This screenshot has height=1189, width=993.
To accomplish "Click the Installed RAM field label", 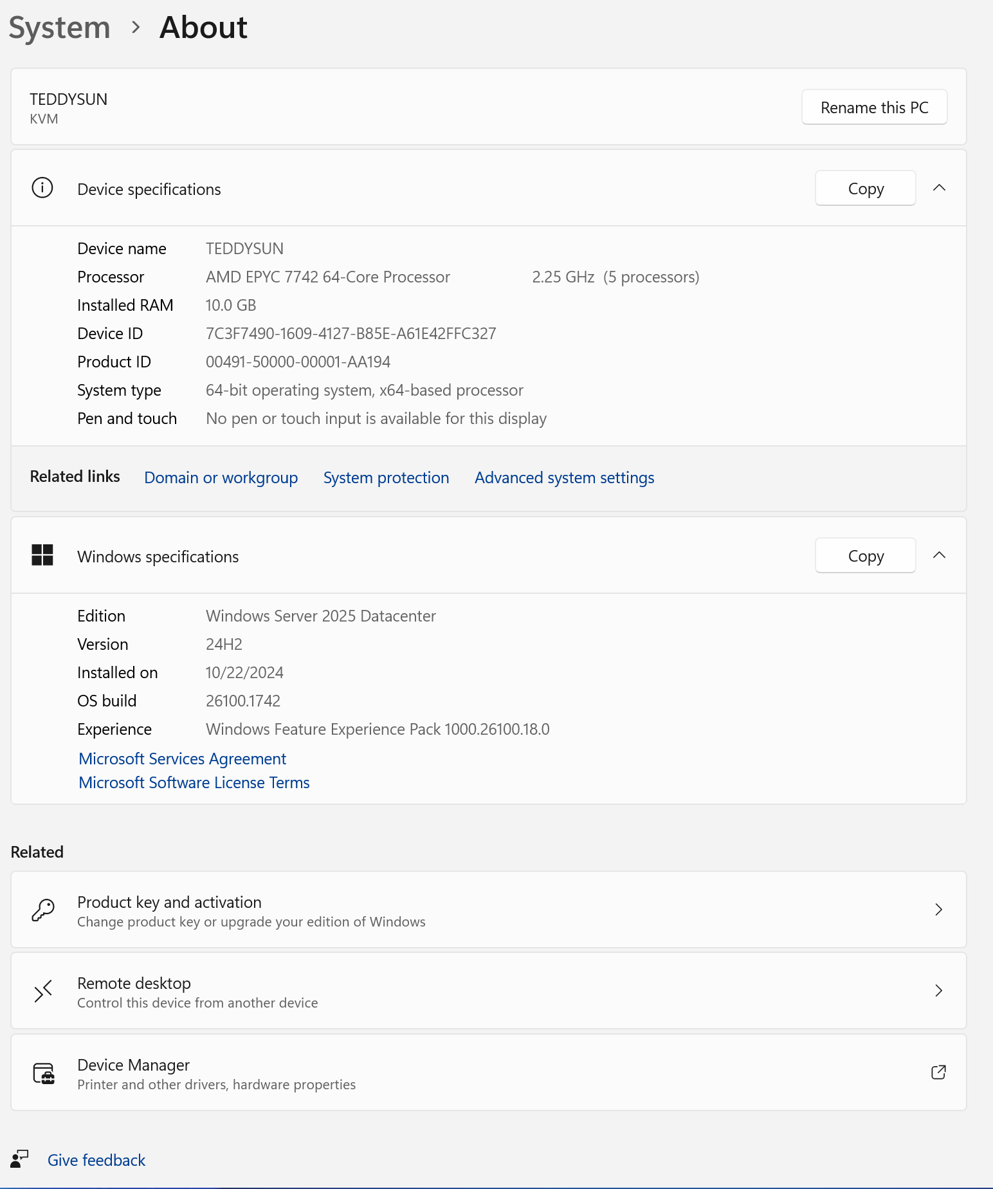I will click(125, 305).
